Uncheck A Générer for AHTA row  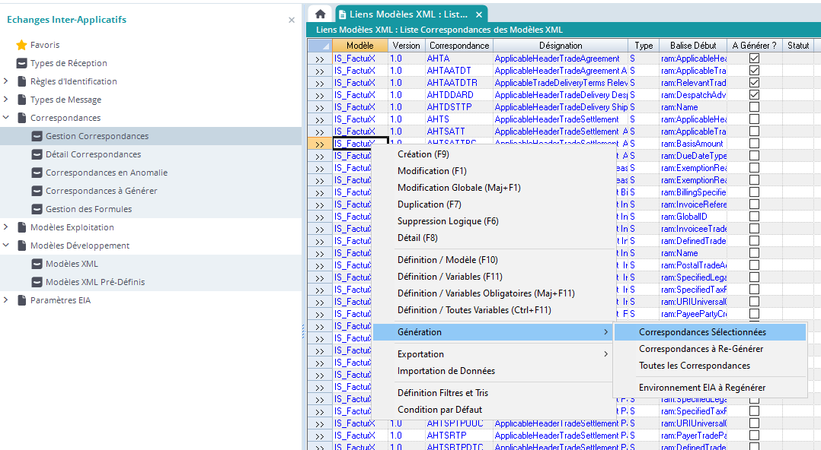coord(754,59)
